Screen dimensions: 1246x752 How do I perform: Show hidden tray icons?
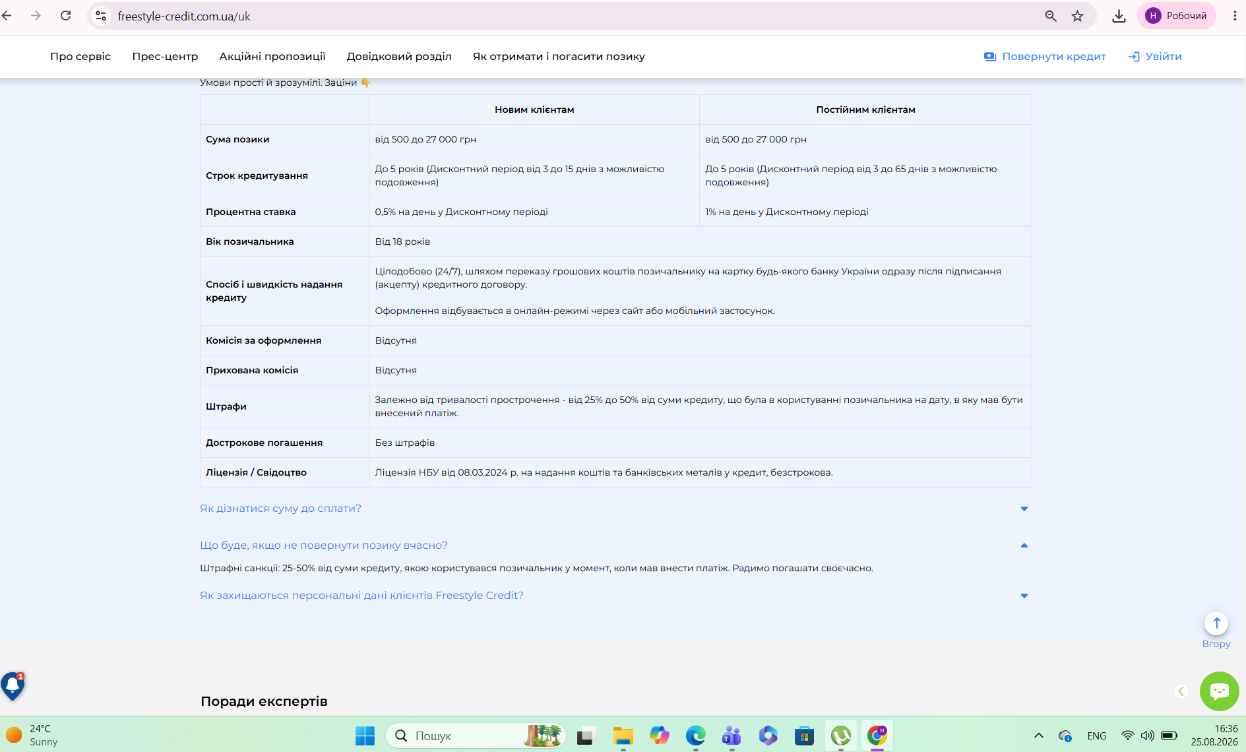1038,736
